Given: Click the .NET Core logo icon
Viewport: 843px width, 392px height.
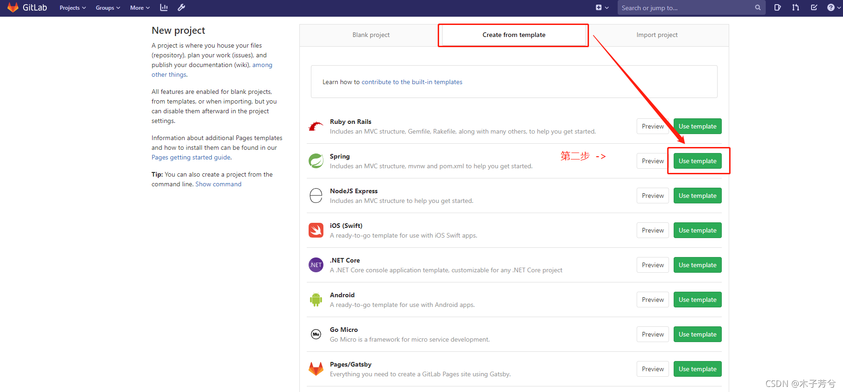Looking at the screenshot, I should coord(316,265).
